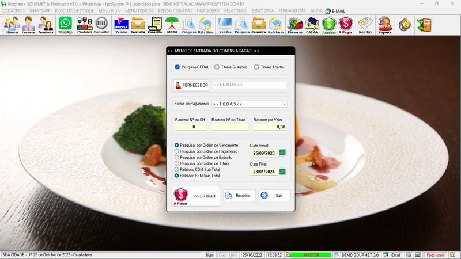Select Relatório SEM Sub-Total option
461x259 pixels.
click(177, 176)
